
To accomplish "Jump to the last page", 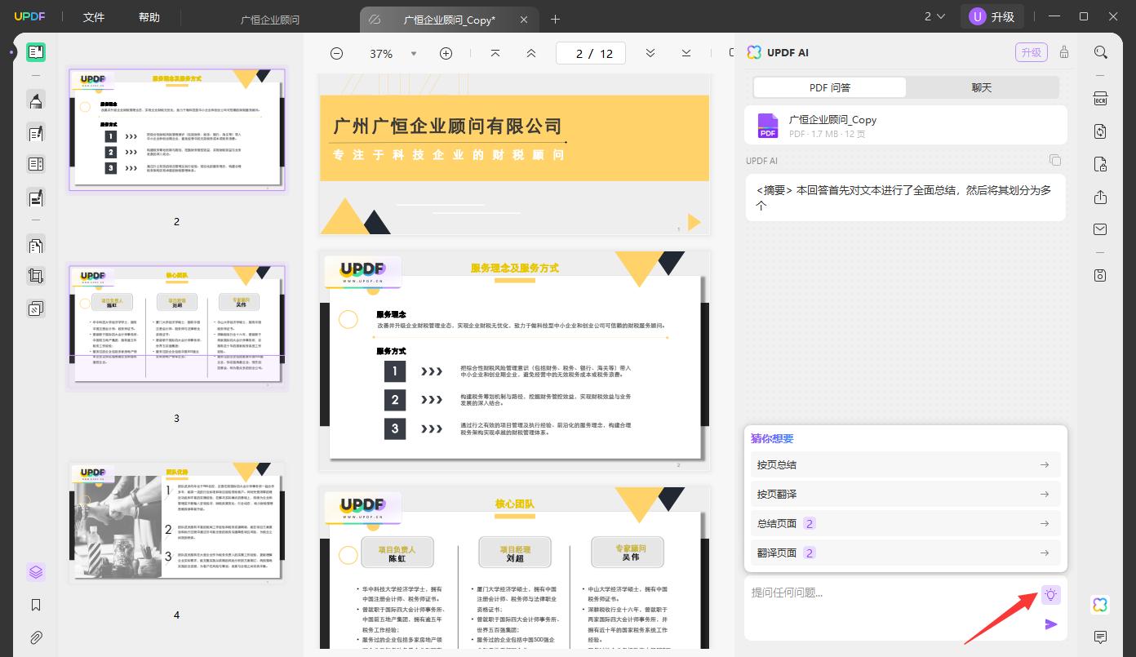I will pyautogui.click(x=686, y=53).
